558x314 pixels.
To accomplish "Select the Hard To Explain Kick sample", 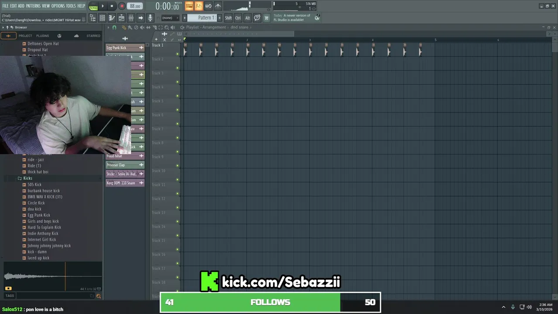I will pyautogui.click(x=44, y=227).
